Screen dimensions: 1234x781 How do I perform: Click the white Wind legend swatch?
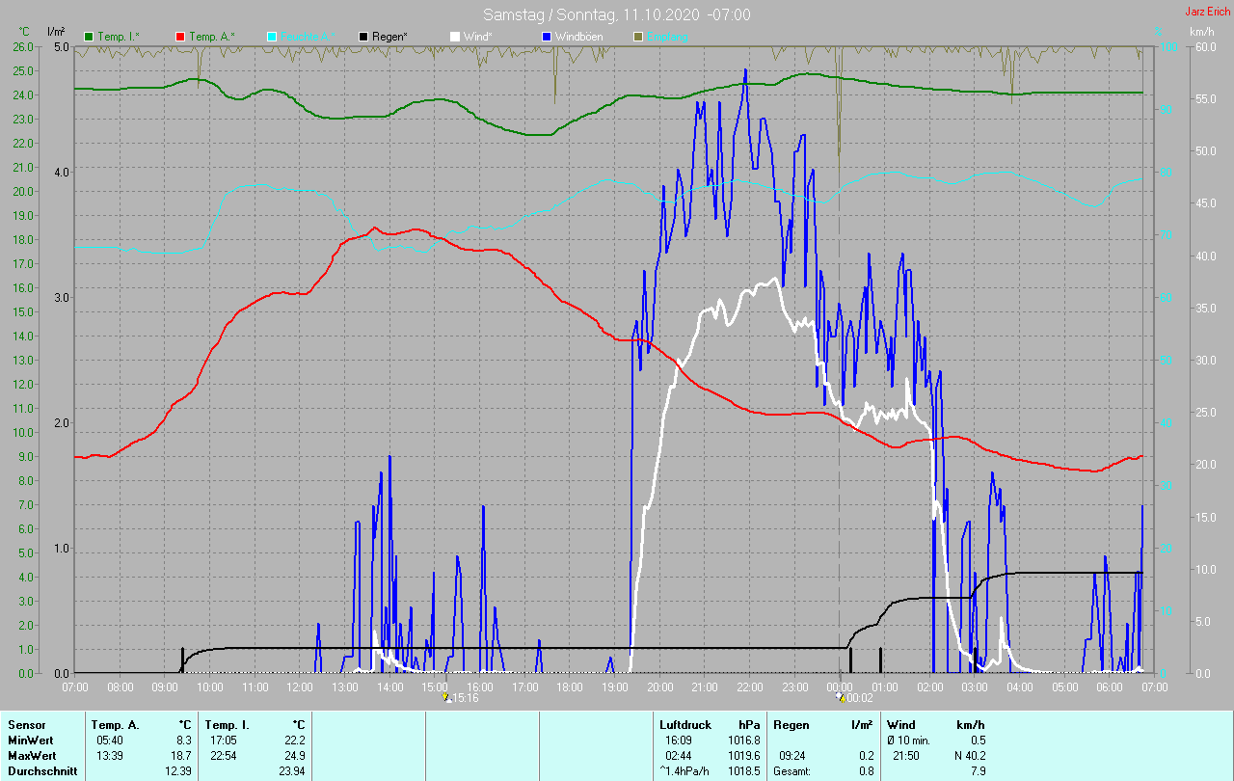(x=455, y=37)
